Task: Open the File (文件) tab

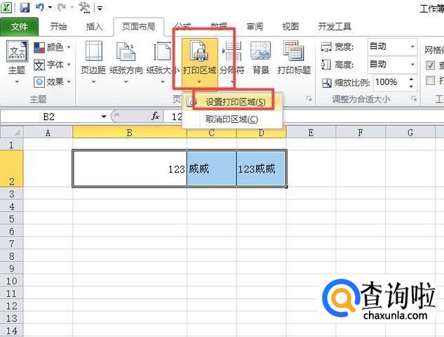Action: (x=20, y=27)
